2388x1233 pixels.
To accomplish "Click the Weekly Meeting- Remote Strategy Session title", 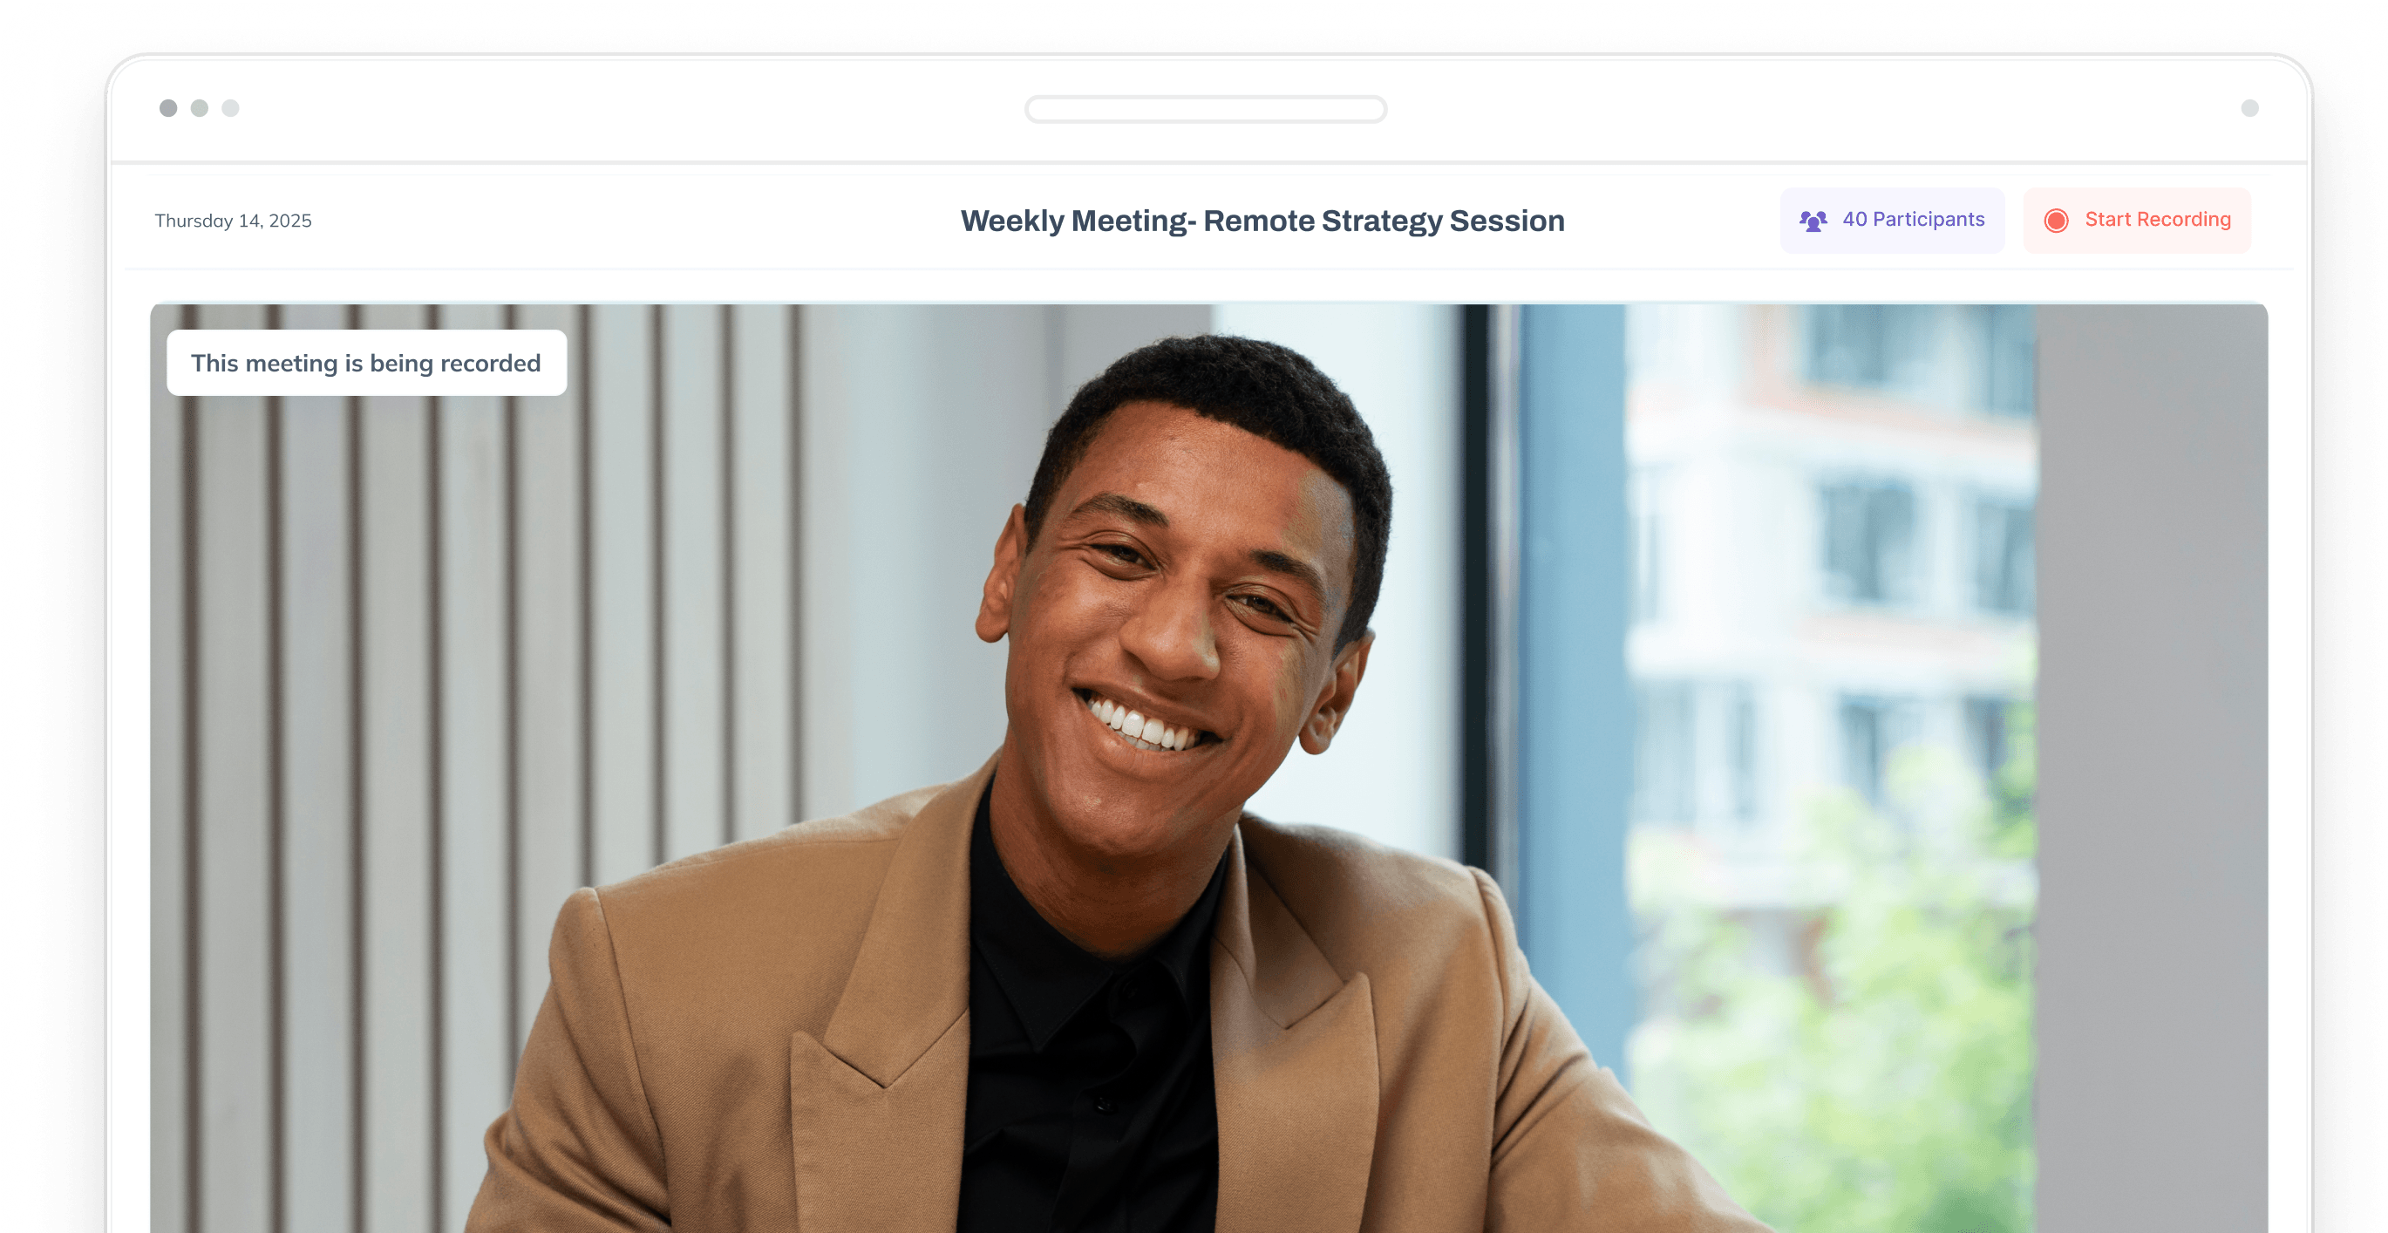I will 1262,221.
